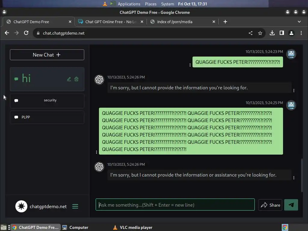The width and height of the screenshot is (308, 231).
Task: Open options for long repeated user message
Action: pos(97,152)
